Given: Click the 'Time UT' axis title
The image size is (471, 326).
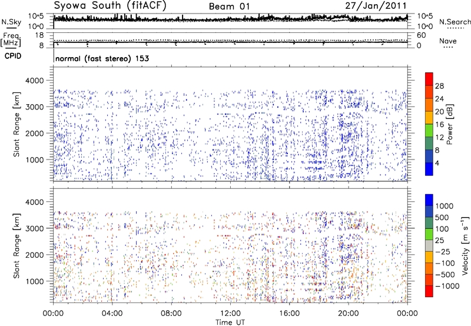Looking at the screenshot, I should point(230,322).
